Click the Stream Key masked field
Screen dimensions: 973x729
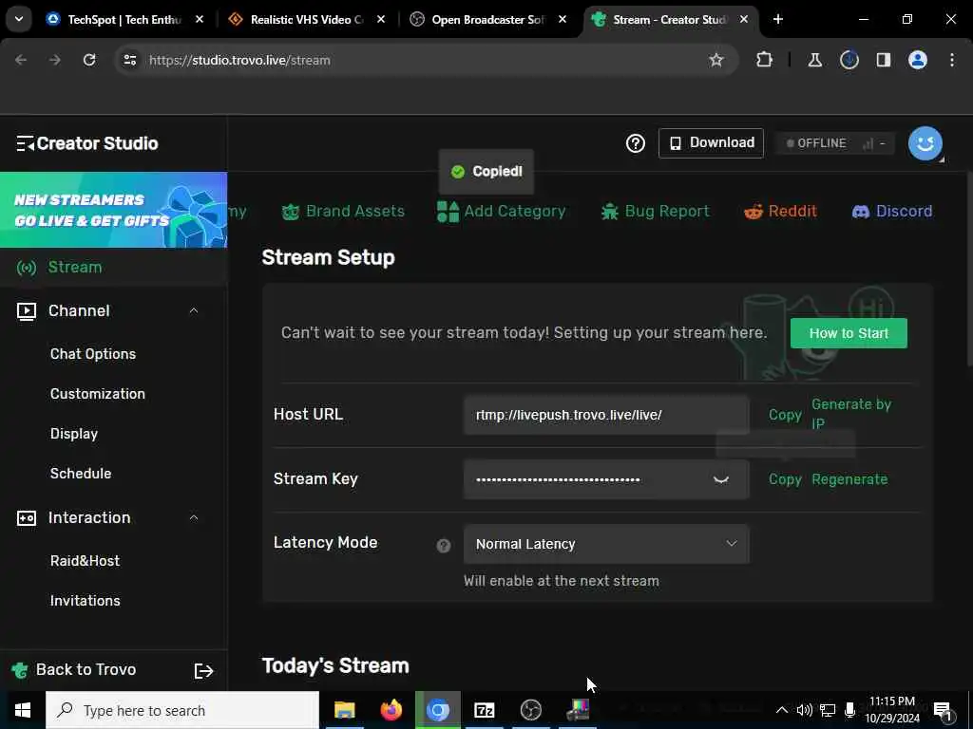606,479
